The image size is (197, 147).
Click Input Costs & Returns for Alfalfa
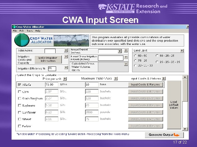pos(145,85)
